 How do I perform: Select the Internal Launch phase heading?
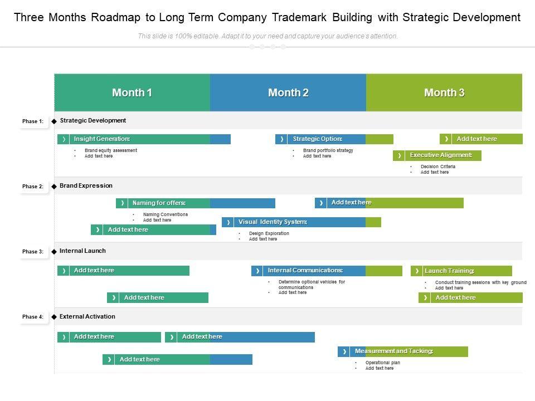tap(82, 251)
